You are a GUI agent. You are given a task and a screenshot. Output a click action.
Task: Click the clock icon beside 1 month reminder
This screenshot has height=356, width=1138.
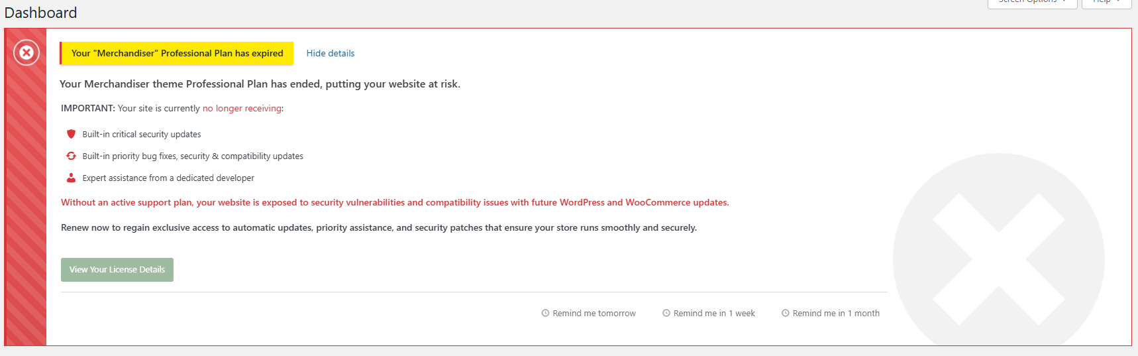pos(786,313)
